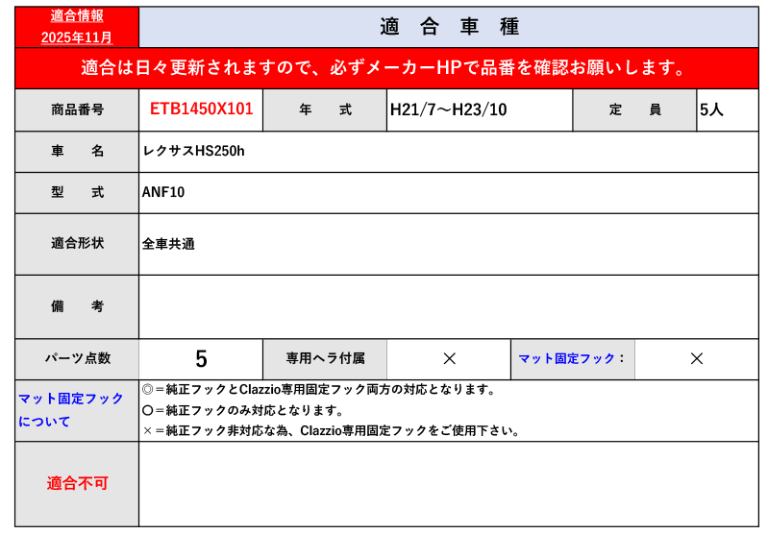This screenshot has width=768, height=534.
Task: Select the year range H21/7～H23/10
Action: point(448,109)
